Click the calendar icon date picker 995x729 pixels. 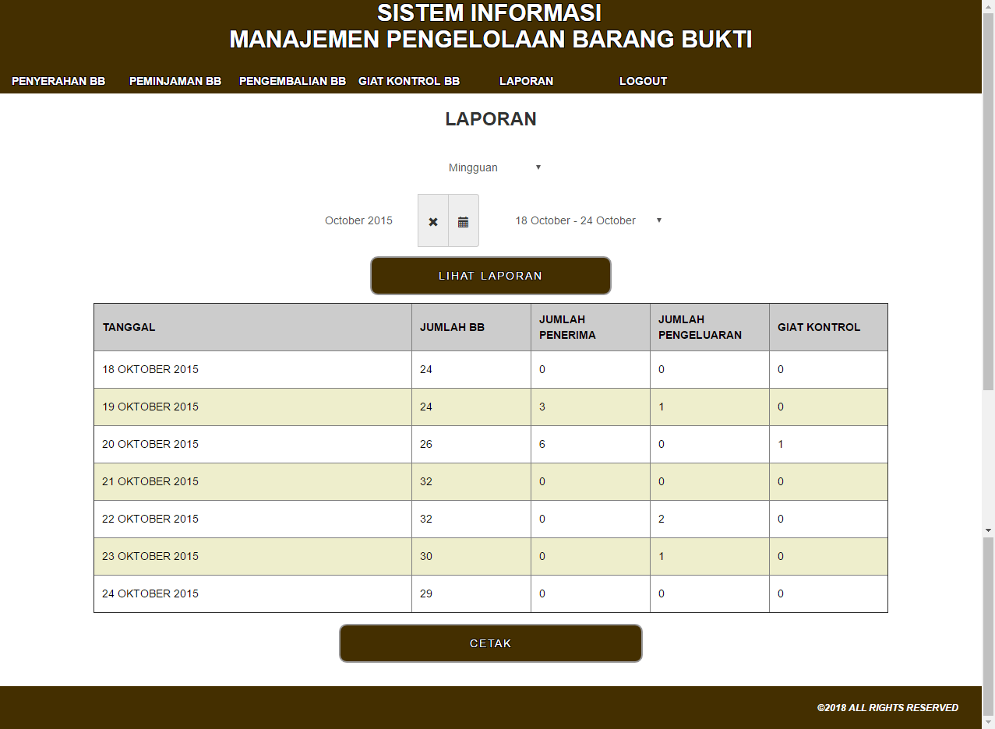point(463,221)
